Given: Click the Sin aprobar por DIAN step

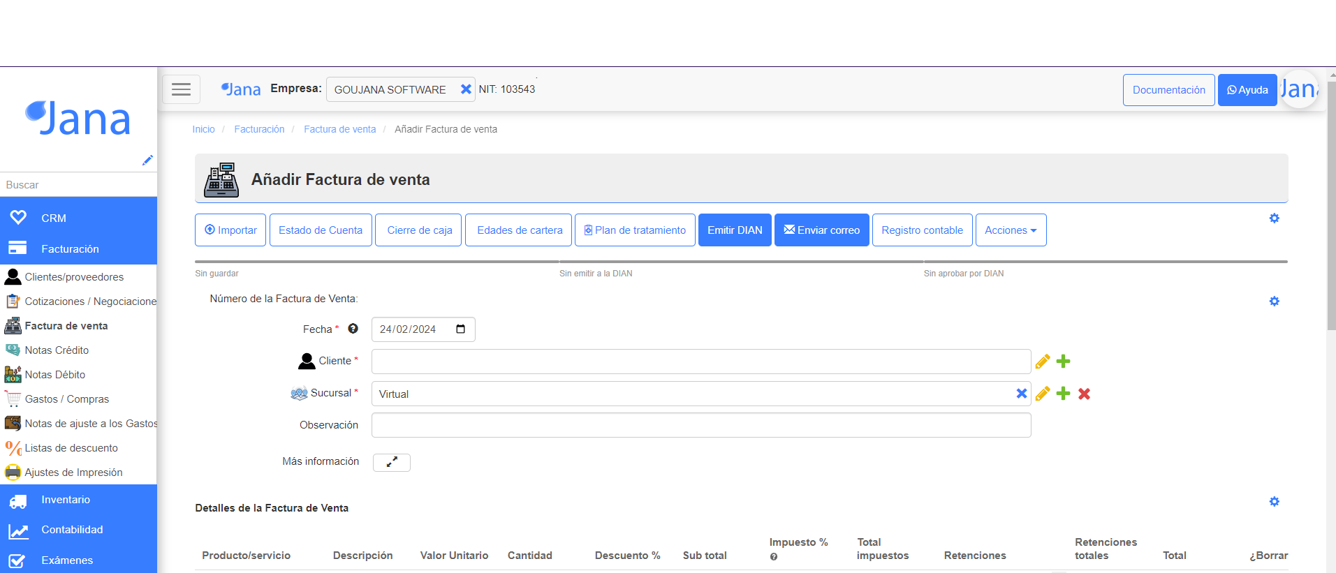Looking at the screenshot, I should pos(964,274).
